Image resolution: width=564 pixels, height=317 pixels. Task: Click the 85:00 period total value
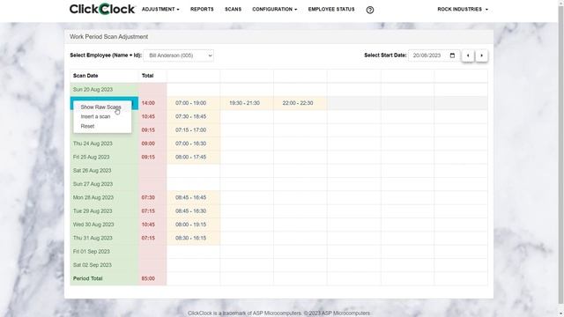click(148, 278)
